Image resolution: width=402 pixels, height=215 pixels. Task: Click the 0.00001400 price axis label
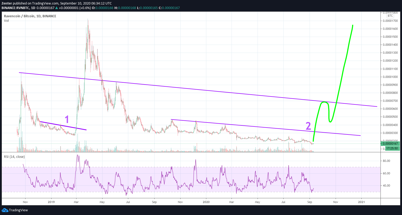click(390, 45)
